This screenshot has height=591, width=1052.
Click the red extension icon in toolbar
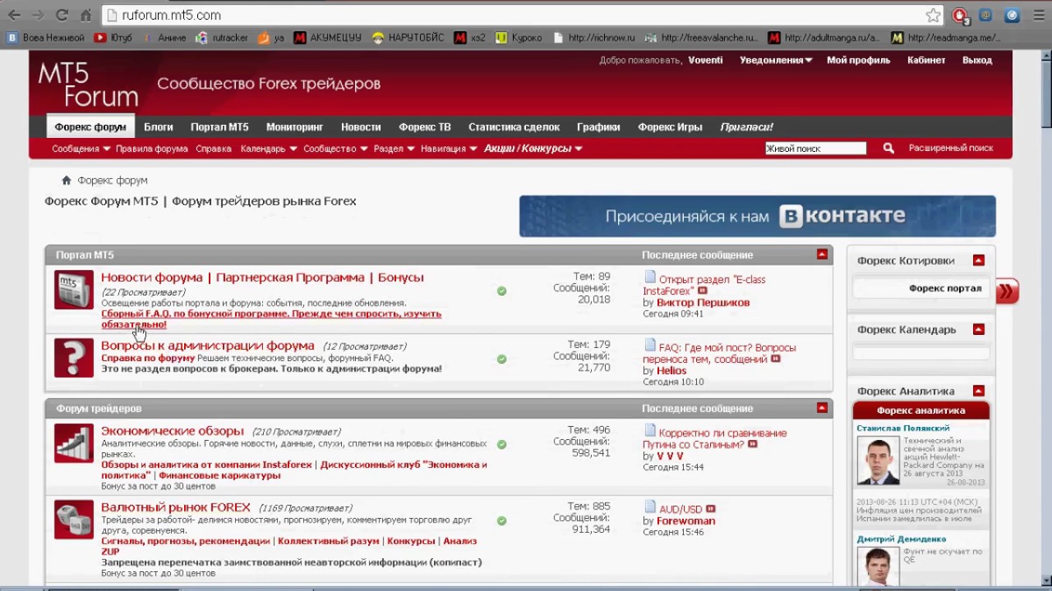[959, 15]
